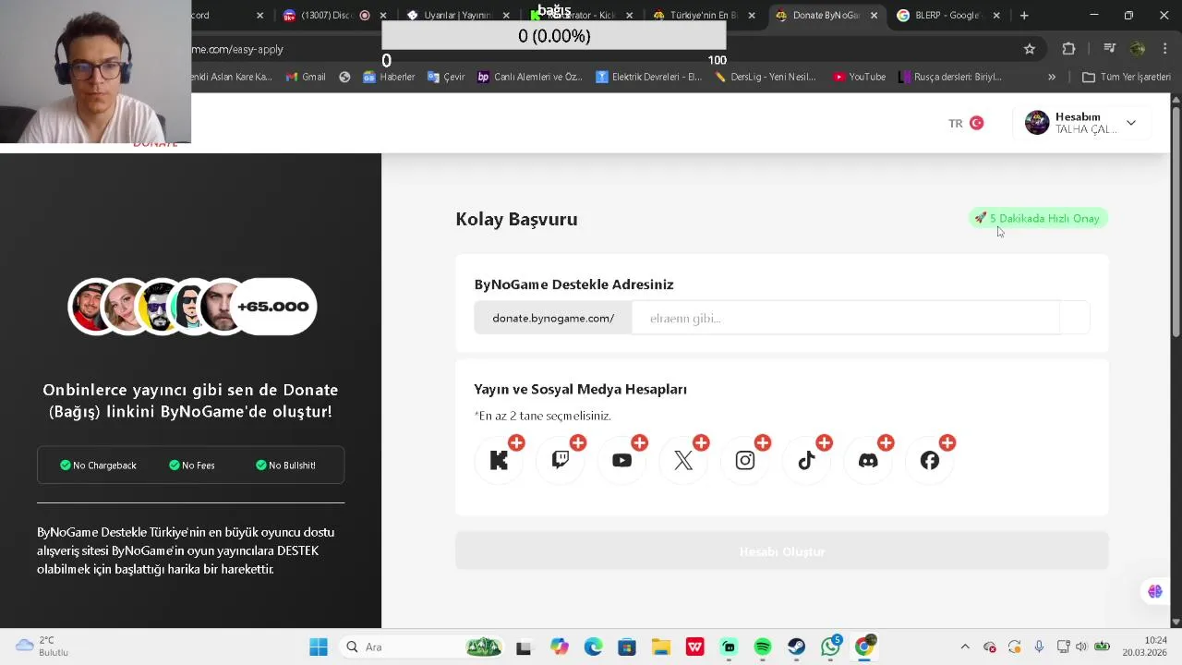Show hidden system tray icons
This screenshot has width=1182, height=665.
(x=965, y=647)
